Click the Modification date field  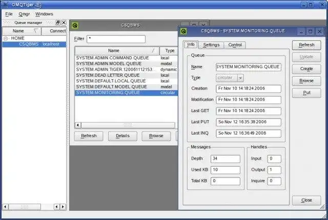248,100
